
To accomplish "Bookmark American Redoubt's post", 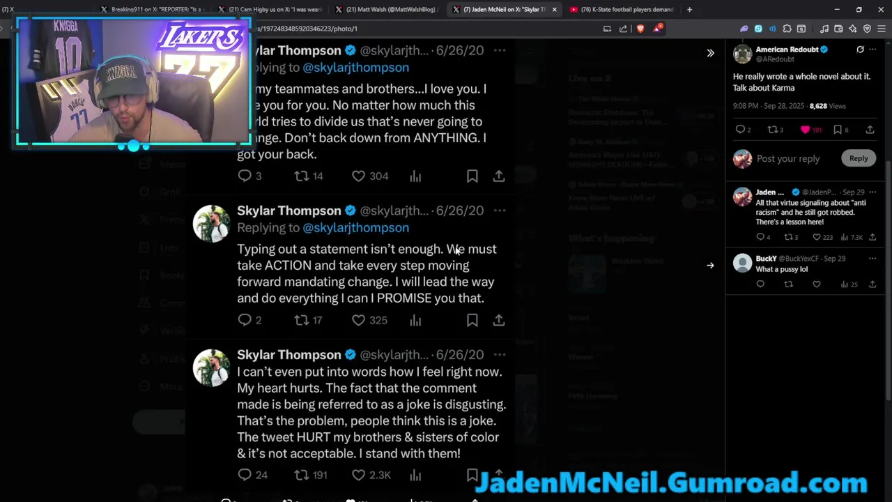I will tap(838, 130).
